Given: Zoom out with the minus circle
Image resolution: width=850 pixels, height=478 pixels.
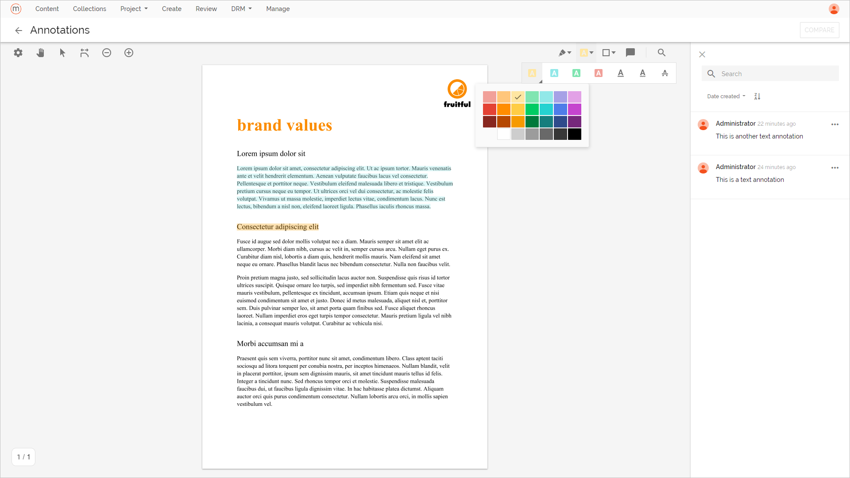Looking at the screenshot, I should coord(107,53).
